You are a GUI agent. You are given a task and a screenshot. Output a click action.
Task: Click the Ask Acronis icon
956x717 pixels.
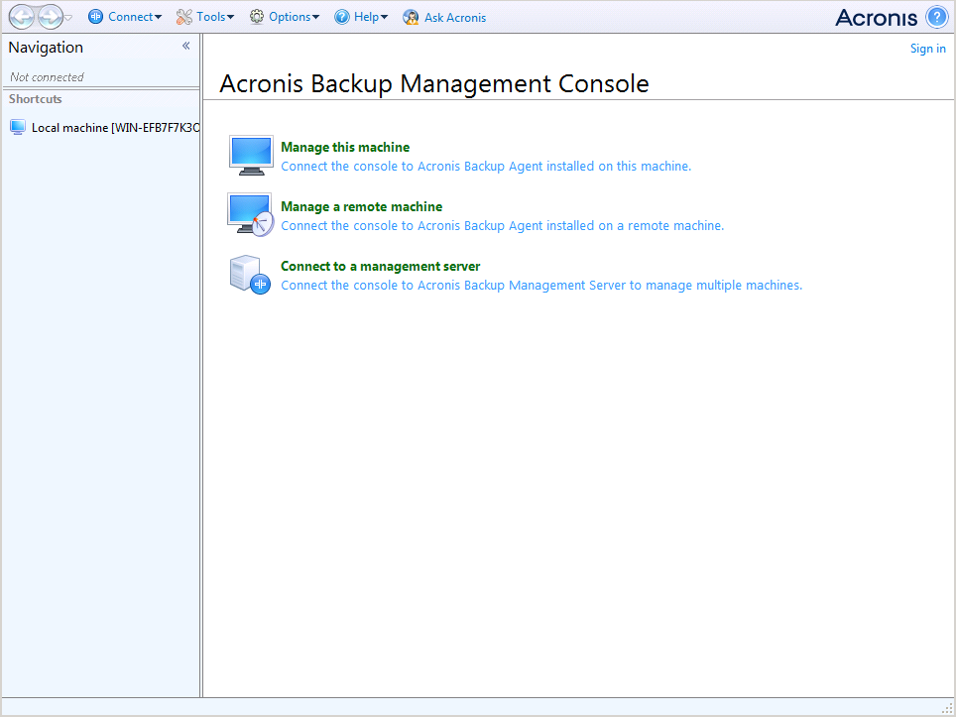point(410,17)
